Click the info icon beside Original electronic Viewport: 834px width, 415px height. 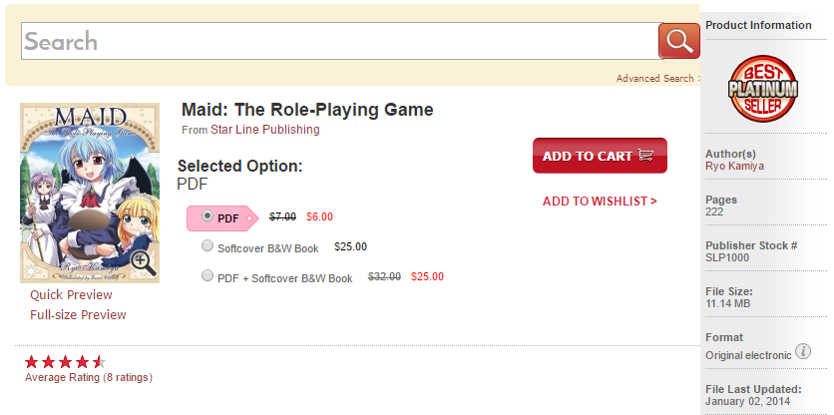[802, 352]
